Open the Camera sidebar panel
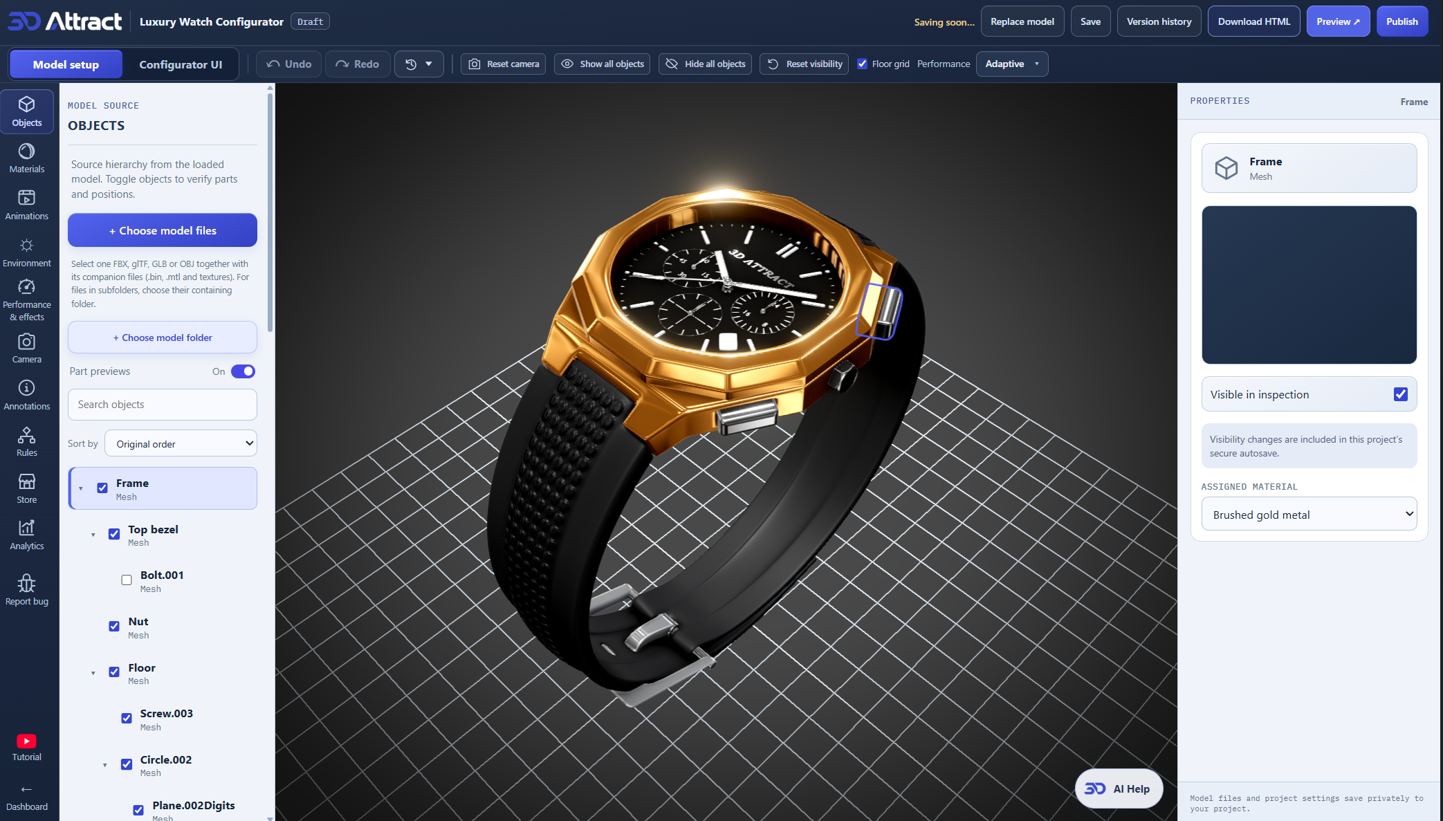The image size is (1443, 821). click(26, 349)
